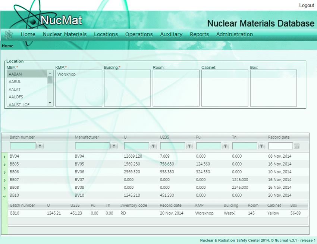Click the filter icon for Batch number

pyautogui.click(x=40, y=146)
